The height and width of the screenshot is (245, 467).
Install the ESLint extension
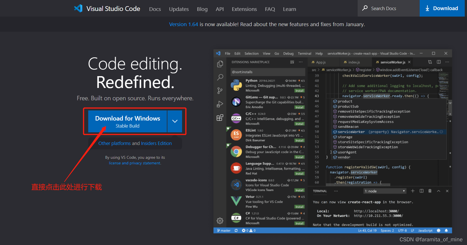coord(300,140)
